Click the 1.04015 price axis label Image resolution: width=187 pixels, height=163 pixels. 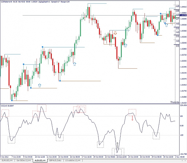coord(183,7)
